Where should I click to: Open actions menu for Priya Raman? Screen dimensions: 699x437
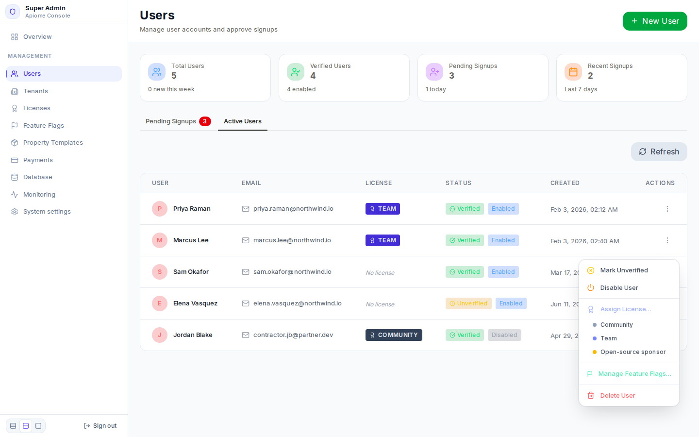[667, 209]
